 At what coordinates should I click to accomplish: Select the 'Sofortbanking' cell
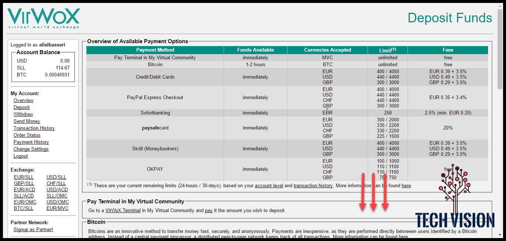[x=155, y=113]
